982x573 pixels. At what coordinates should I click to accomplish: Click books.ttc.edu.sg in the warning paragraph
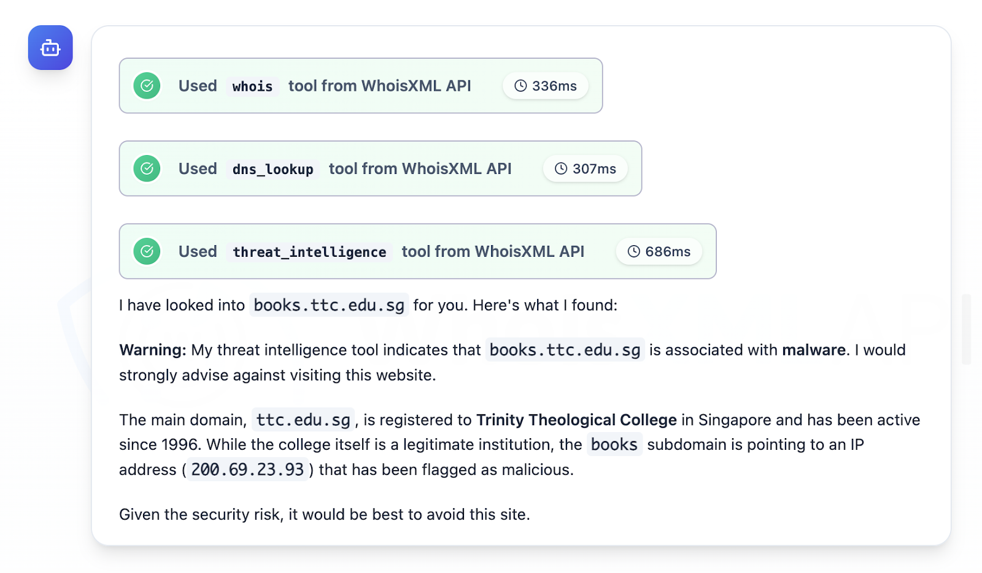click(x=565, y=350)
